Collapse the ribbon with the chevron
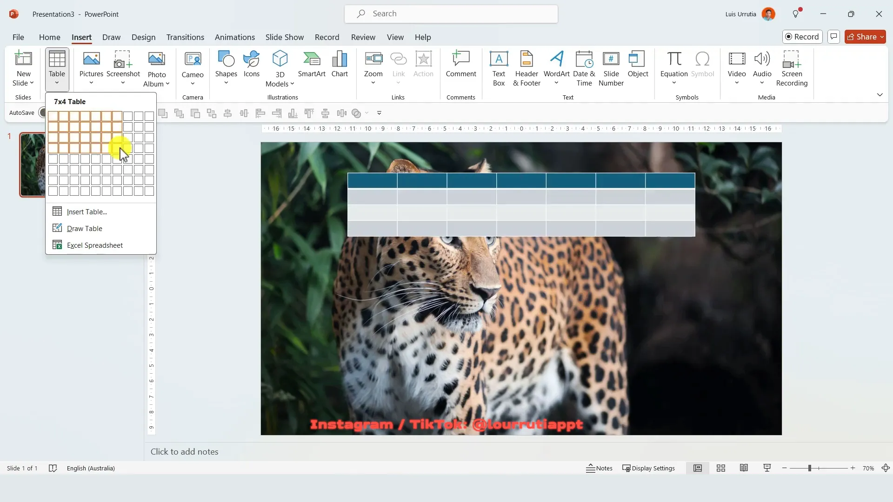The width and height of the screenshot is (893, 502). (880, 95)
